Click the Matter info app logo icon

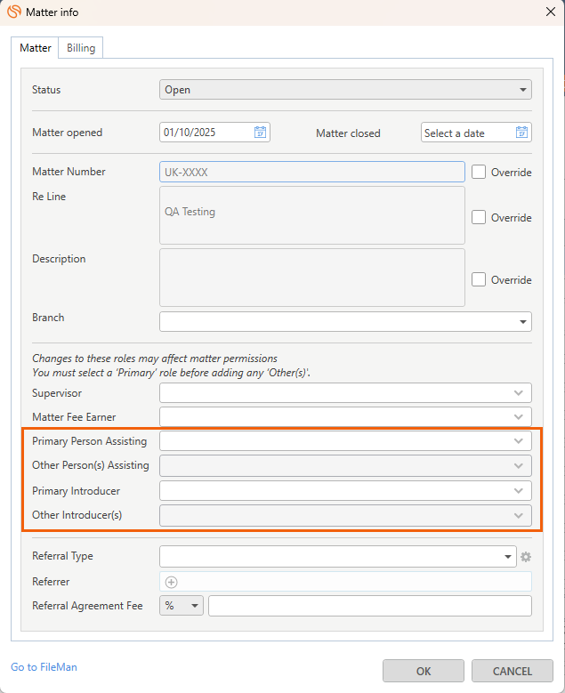[14, 12]
